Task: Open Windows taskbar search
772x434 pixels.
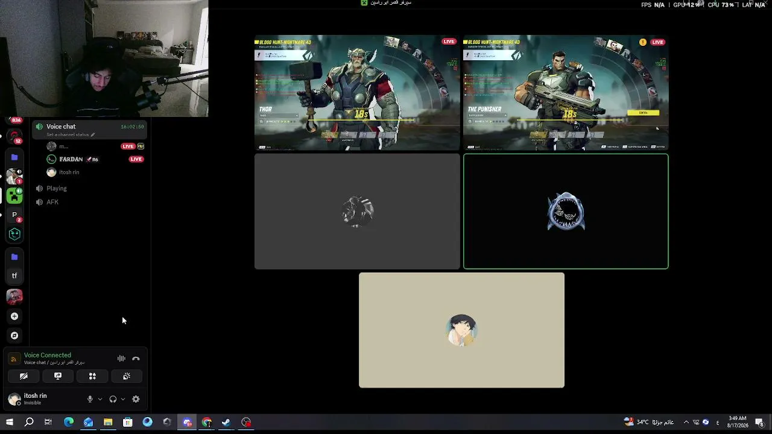Action: 29,423
